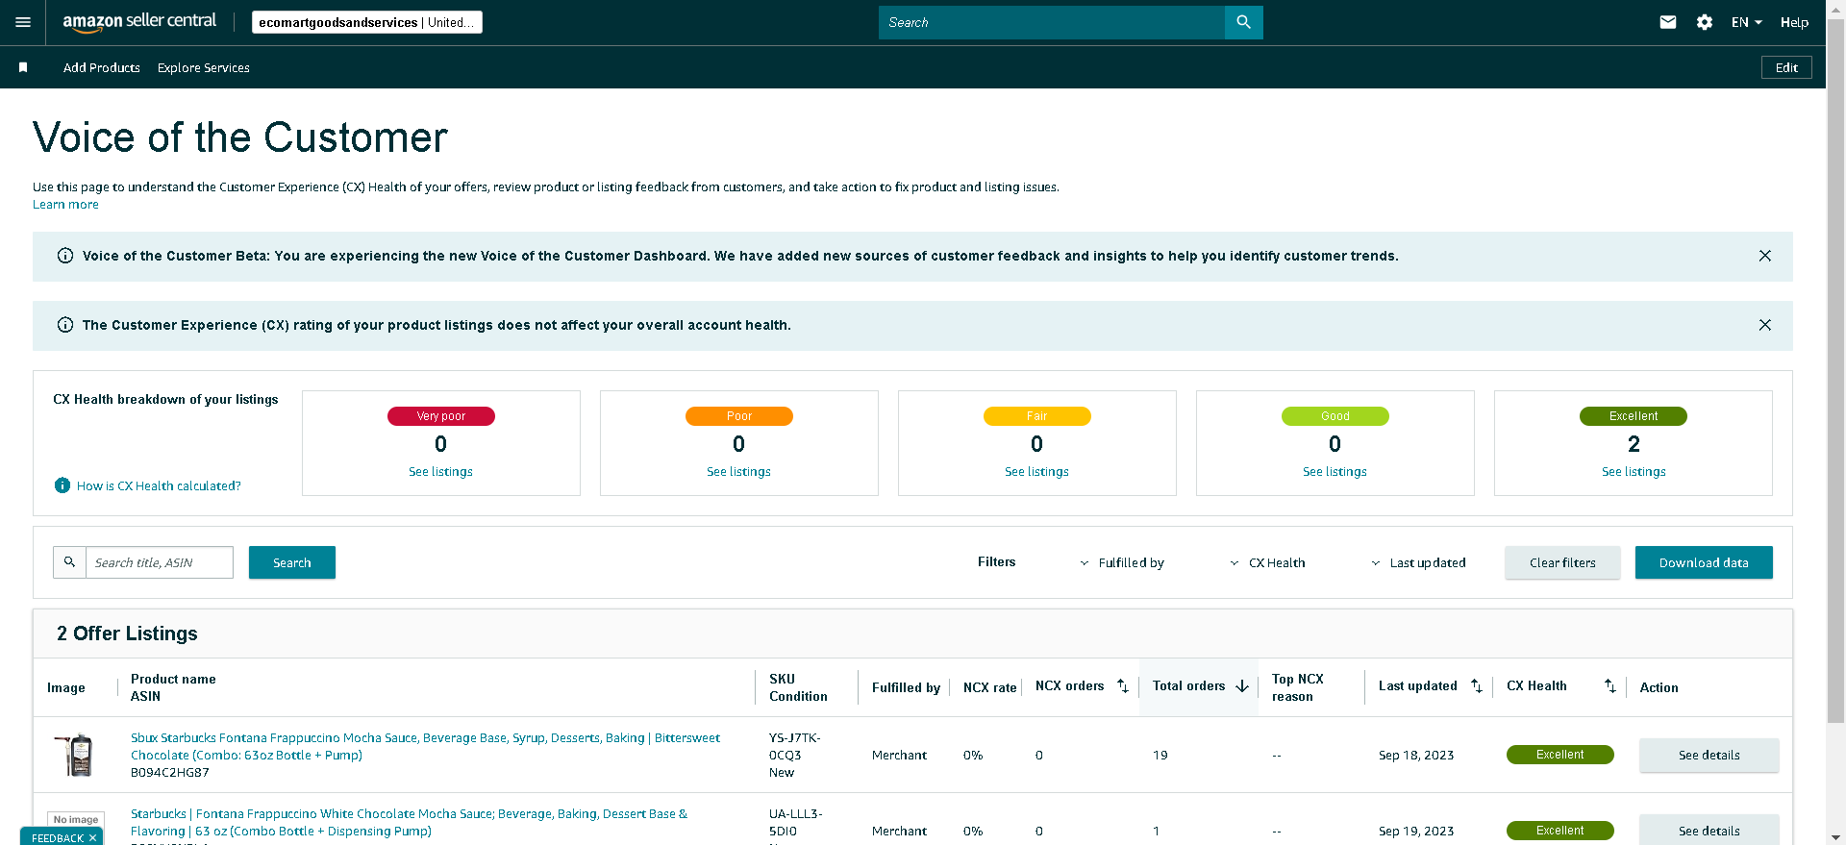Viewport: 1846px width, 845px height.
Task: Open the Learn more link
Action: pyautogui.click(x=65, y=204)
